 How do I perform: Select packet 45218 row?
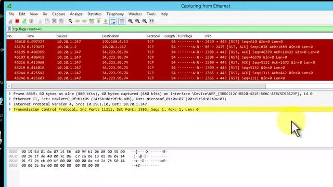[170, 68]
